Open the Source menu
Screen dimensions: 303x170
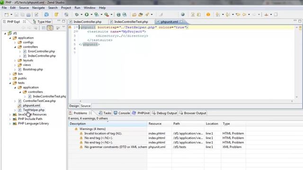24,8
